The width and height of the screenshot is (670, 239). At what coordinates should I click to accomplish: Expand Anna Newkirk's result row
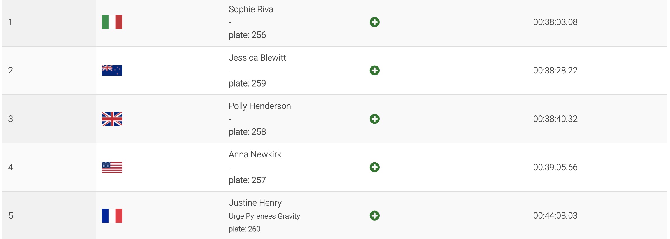(374, 167)
